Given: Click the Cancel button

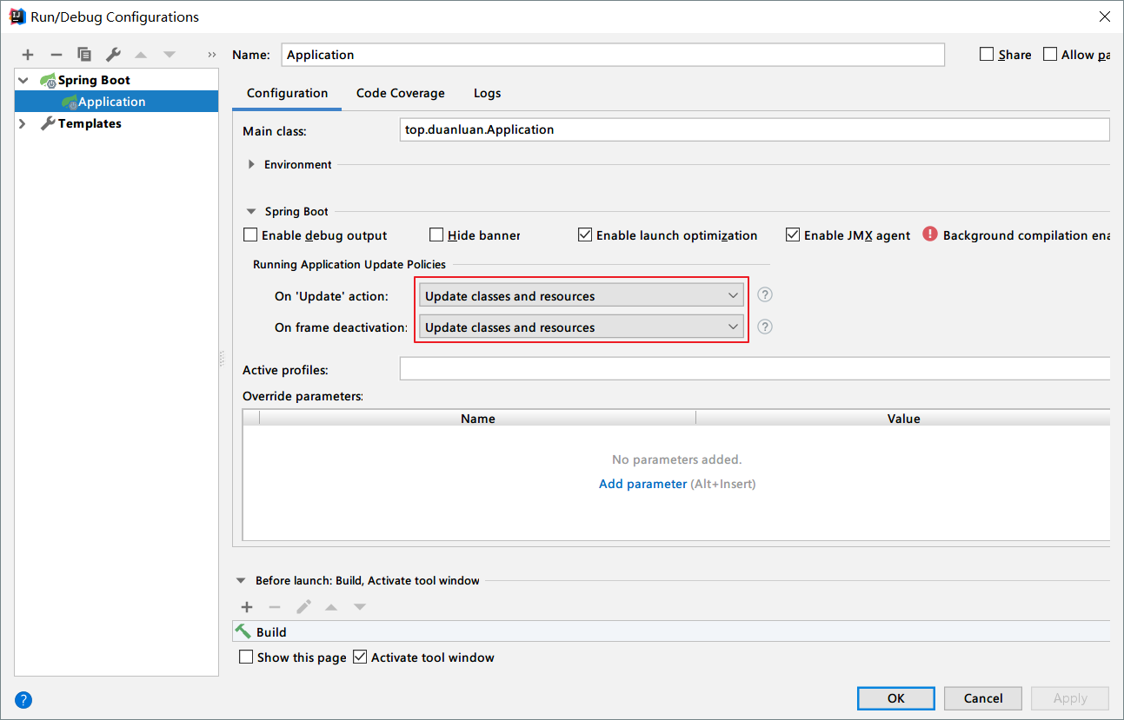Looking at the screenshot, I should [x=983, y=698].
